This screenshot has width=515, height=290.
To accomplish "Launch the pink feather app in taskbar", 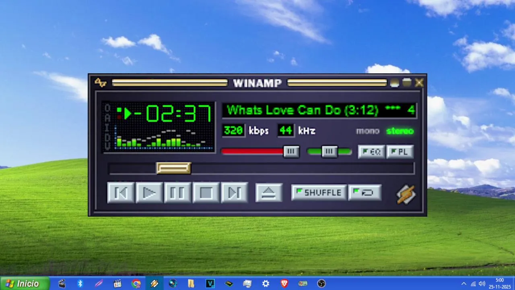I will [99, 284].
